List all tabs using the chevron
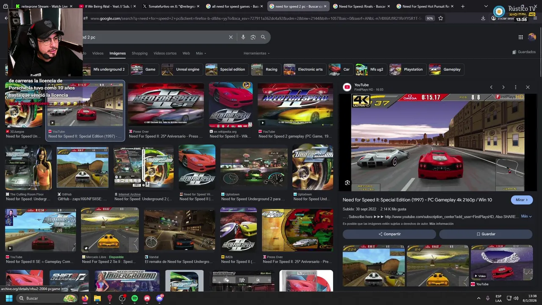542x305 pixels. pyautogui.click(x=486, y=6)
